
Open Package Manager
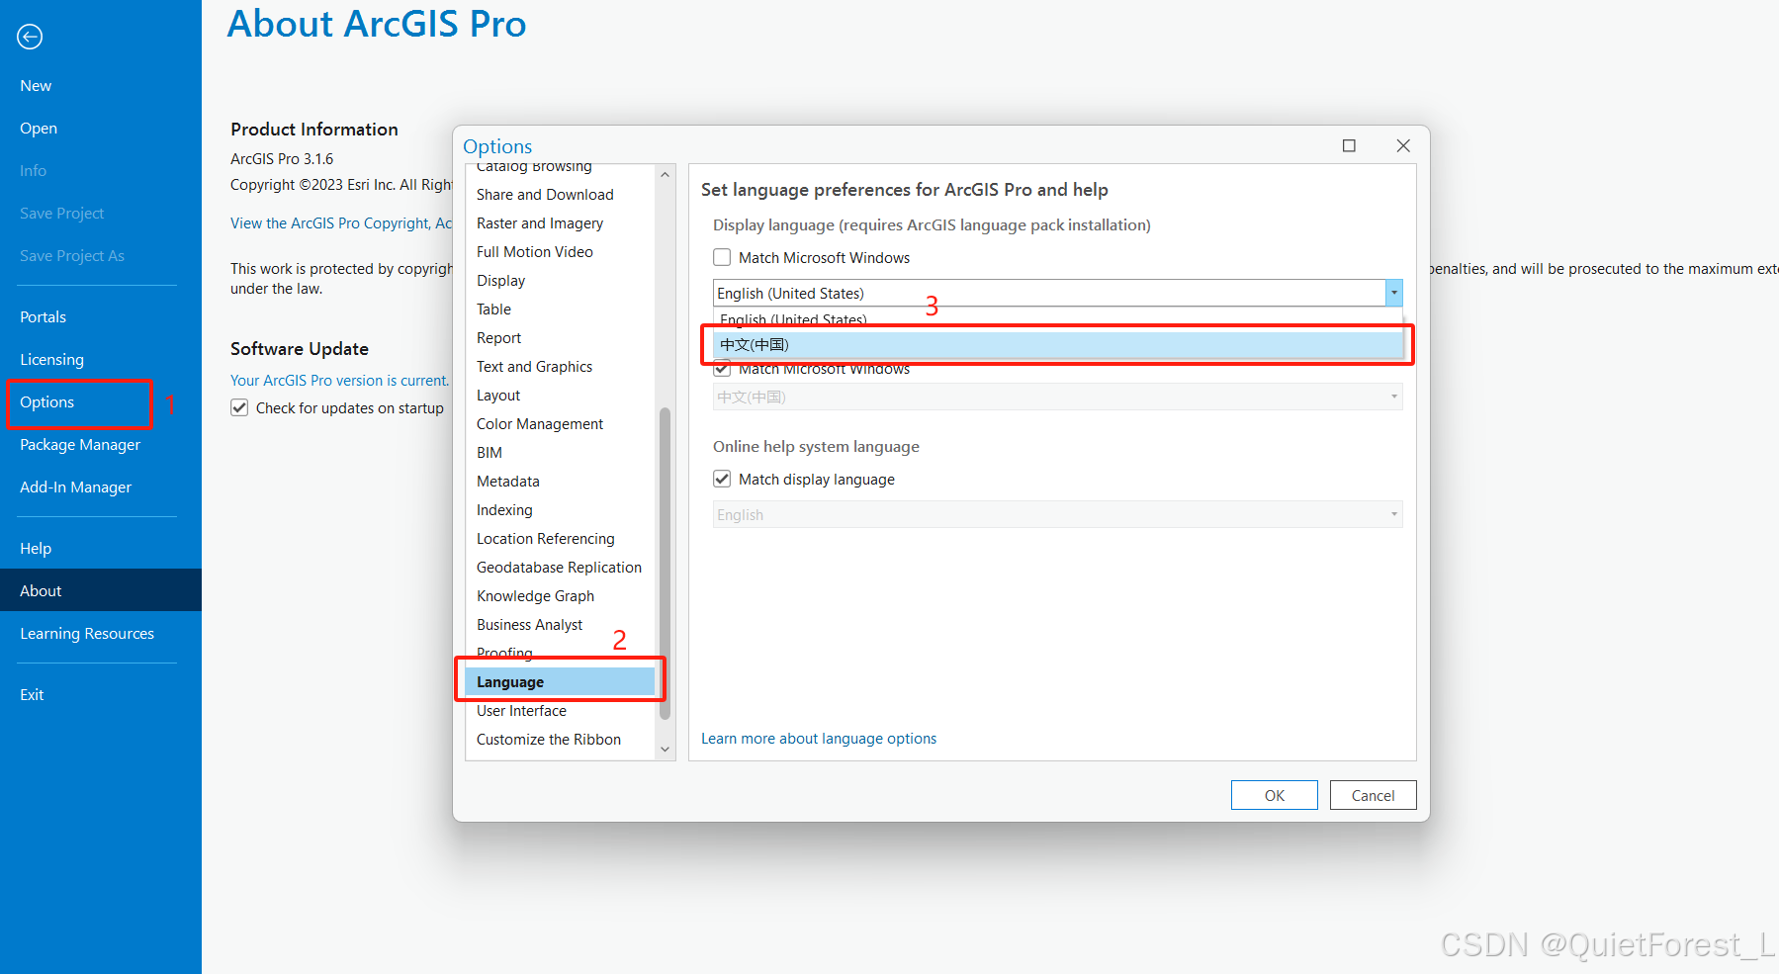[80, 445]
